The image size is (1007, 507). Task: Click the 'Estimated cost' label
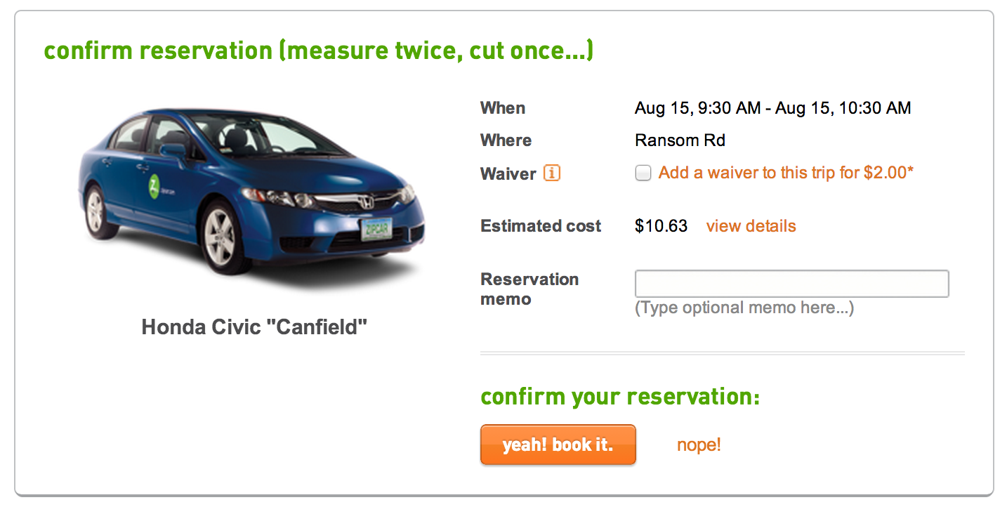tap(541, 226)
